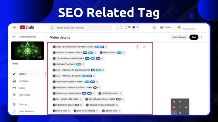Remove the 'Heart Chakra' tag

point(123,53)
